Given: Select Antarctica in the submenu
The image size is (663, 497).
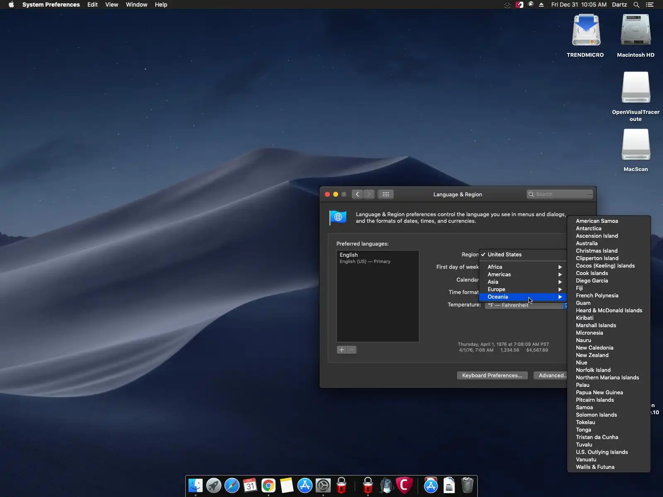Looking at the screenshot, I should pyautogui.click(x=609, y=229).
